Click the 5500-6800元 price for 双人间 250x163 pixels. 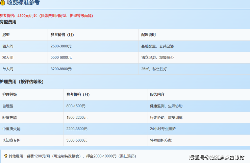[x=61, y=58]
